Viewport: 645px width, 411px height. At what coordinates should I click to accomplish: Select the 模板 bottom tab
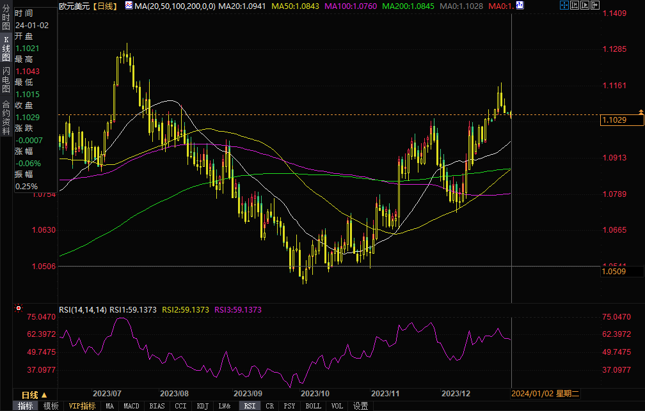pyautogui.click(x=51, y=406)
